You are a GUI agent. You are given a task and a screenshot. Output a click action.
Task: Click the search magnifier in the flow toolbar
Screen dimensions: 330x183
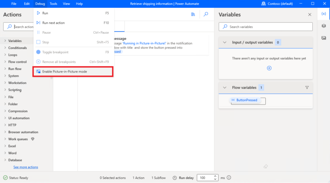[206, 14]
